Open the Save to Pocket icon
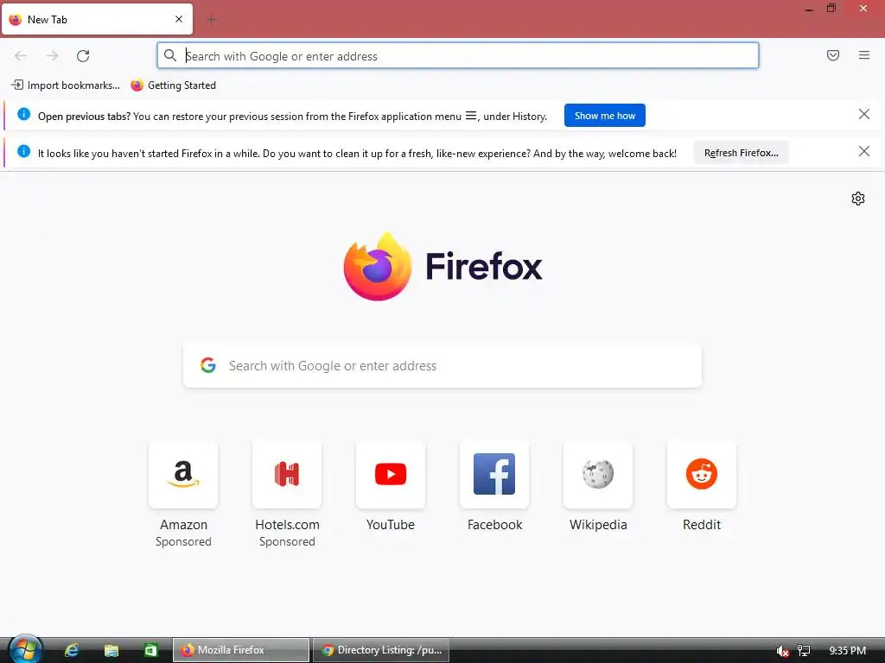The height and width of the screenshot is (663, 885). 833,55
